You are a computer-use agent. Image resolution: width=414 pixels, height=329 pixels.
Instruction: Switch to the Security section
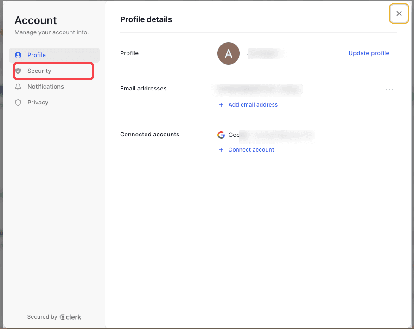(54, 71)
